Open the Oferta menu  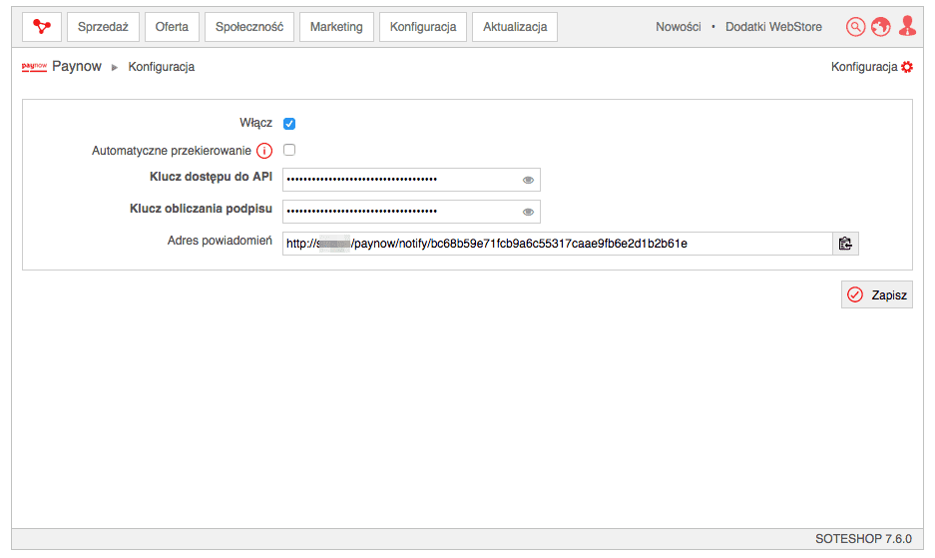click(172, 27)
